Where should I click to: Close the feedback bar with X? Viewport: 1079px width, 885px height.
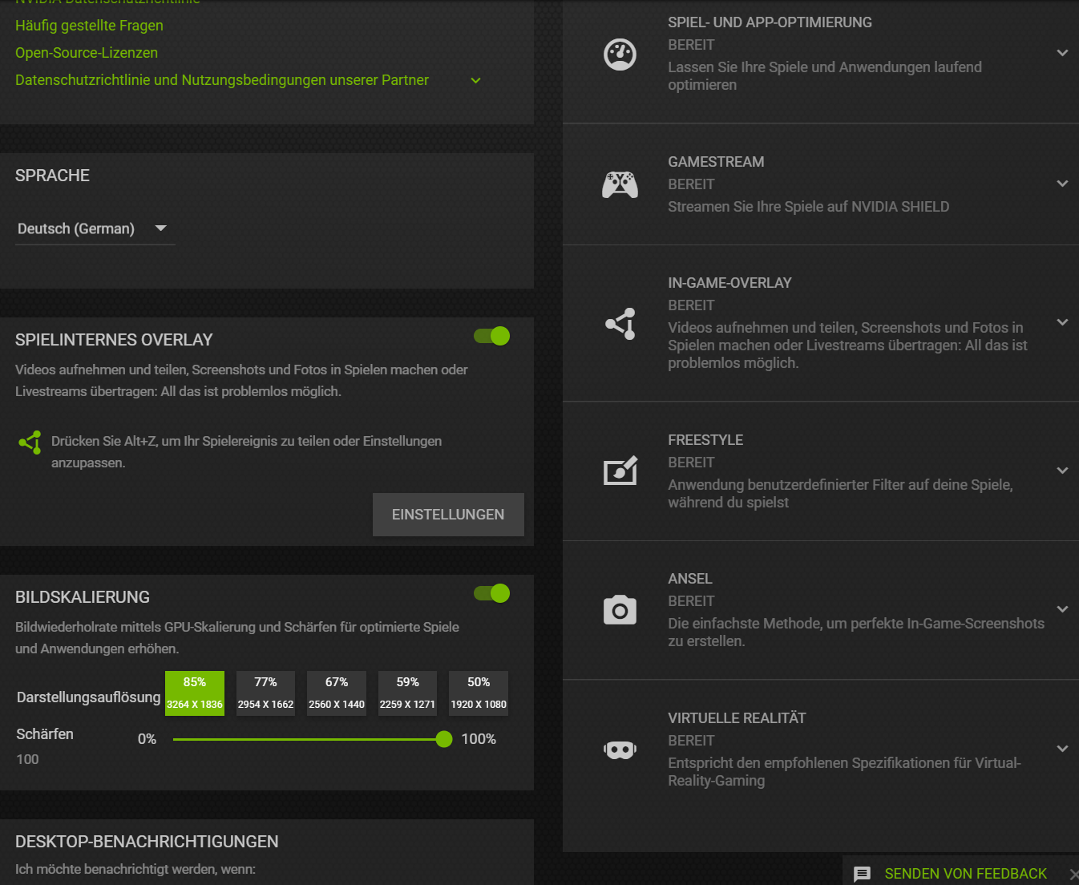click(x=1073, y=875)
